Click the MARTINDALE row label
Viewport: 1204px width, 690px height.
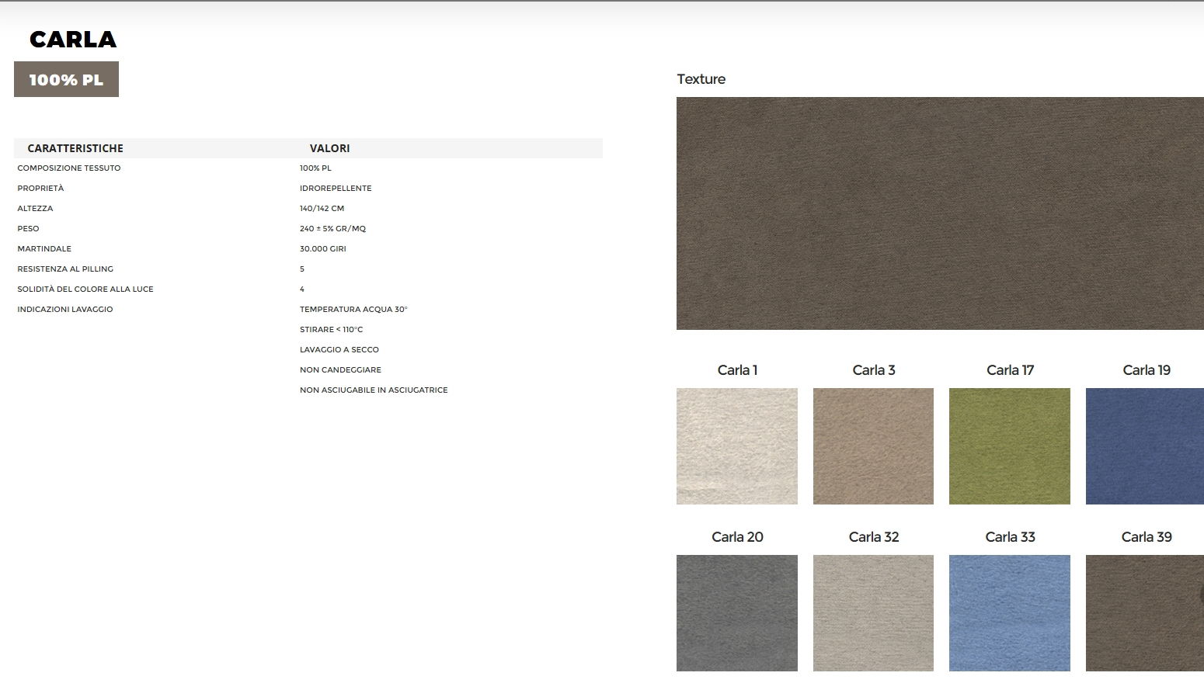pyautogui.click(x=44, y=249)
